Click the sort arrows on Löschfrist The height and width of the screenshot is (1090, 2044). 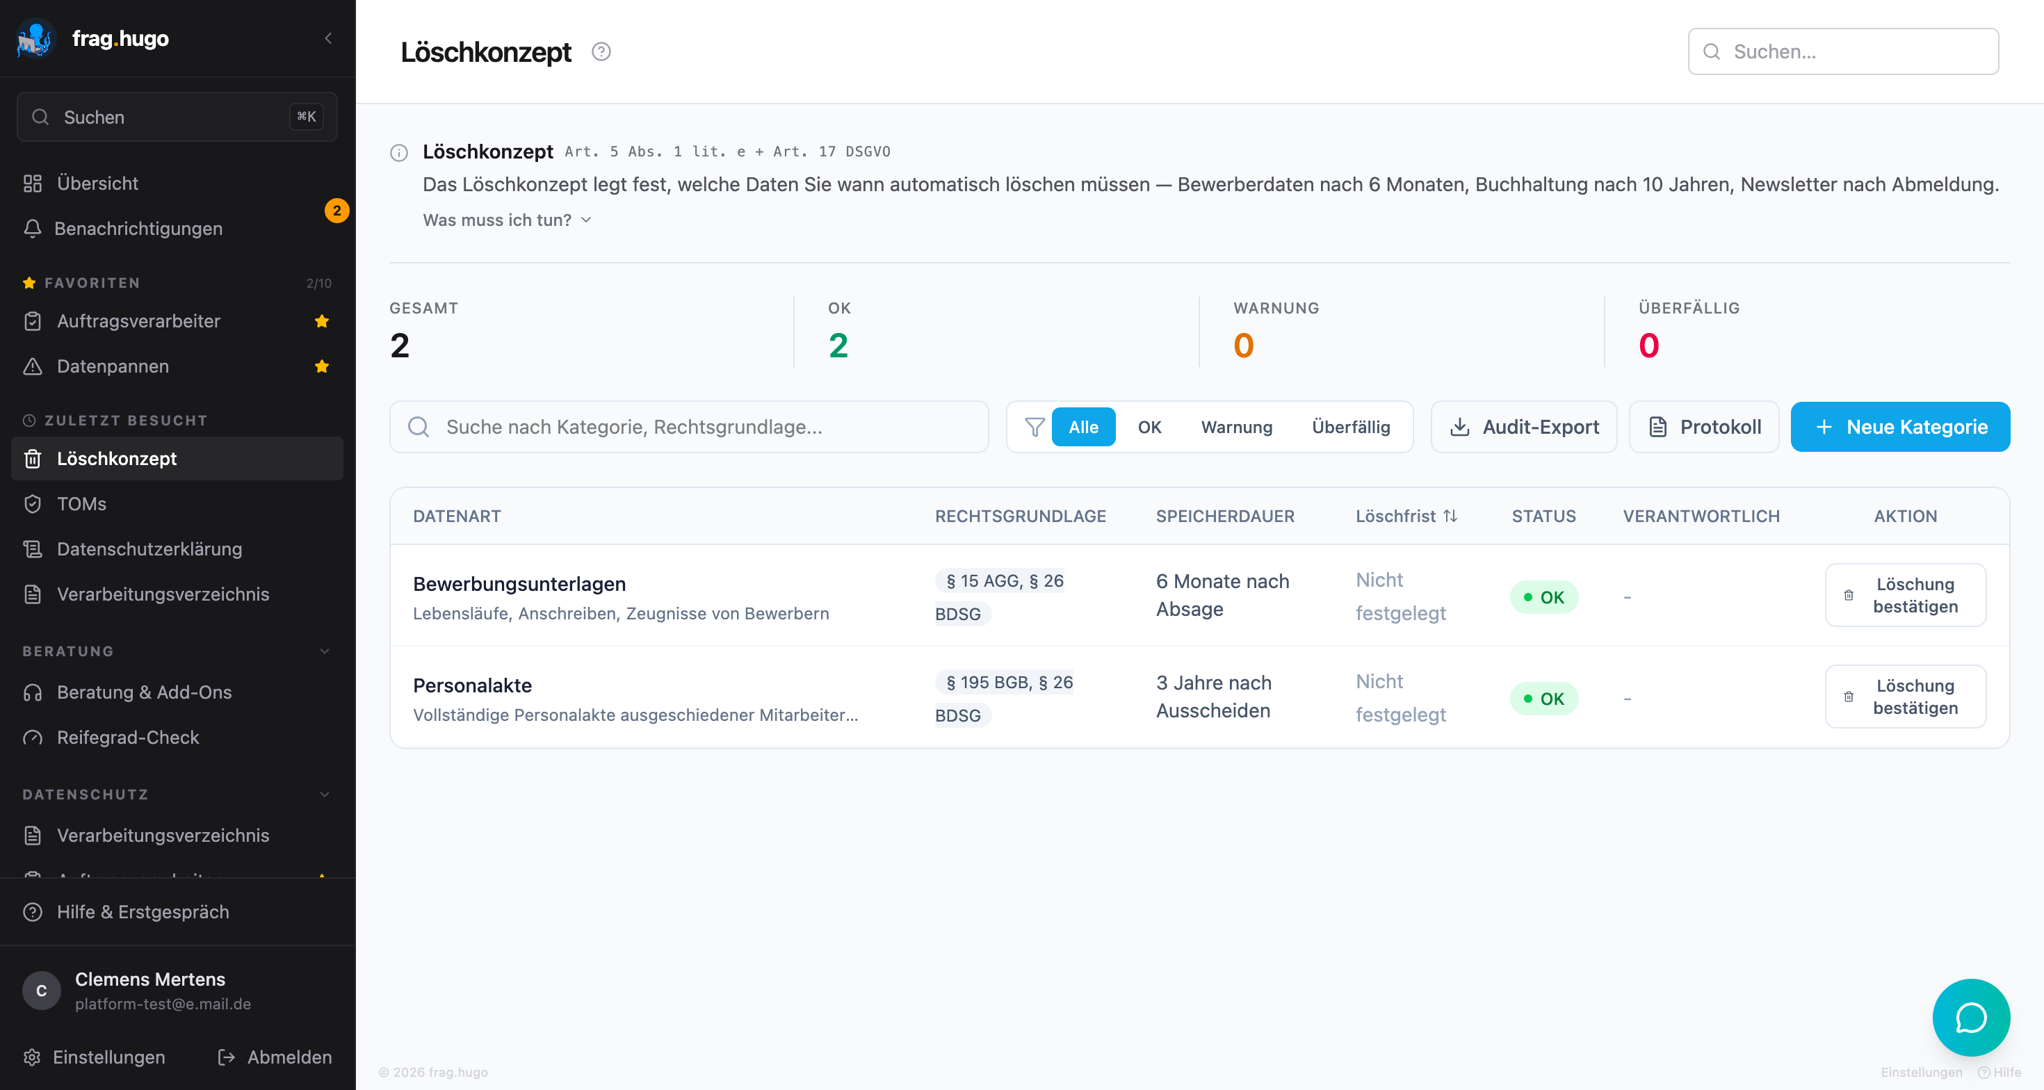[1450, 516]
